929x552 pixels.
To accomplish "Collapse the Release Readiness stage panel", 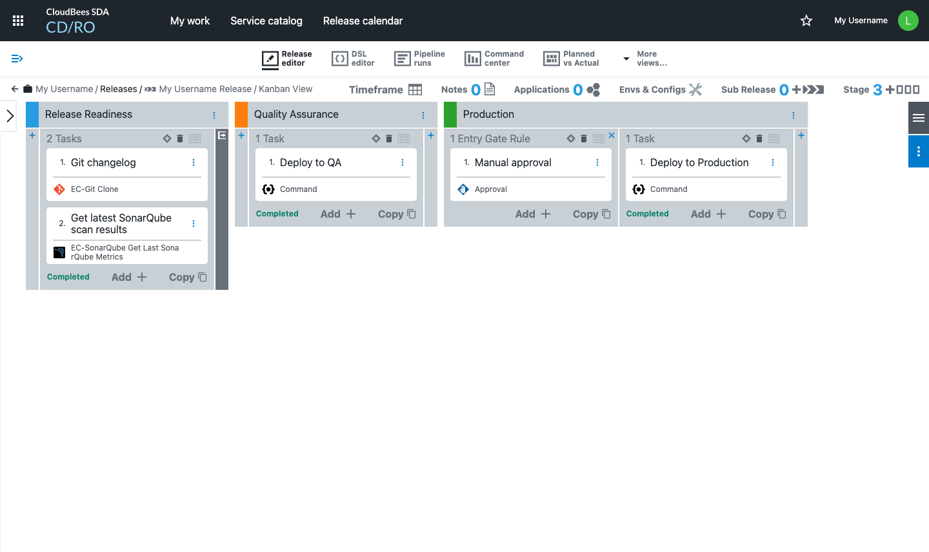I will [222, 135].
